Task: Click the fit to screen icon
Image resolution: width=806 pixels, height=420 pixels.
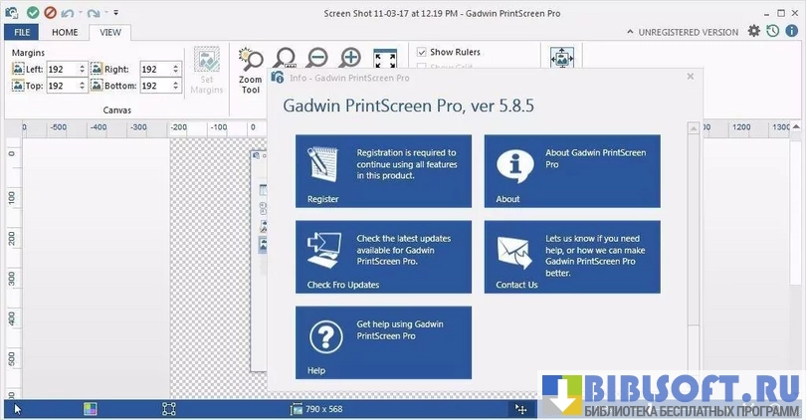Action: point(385,59)
